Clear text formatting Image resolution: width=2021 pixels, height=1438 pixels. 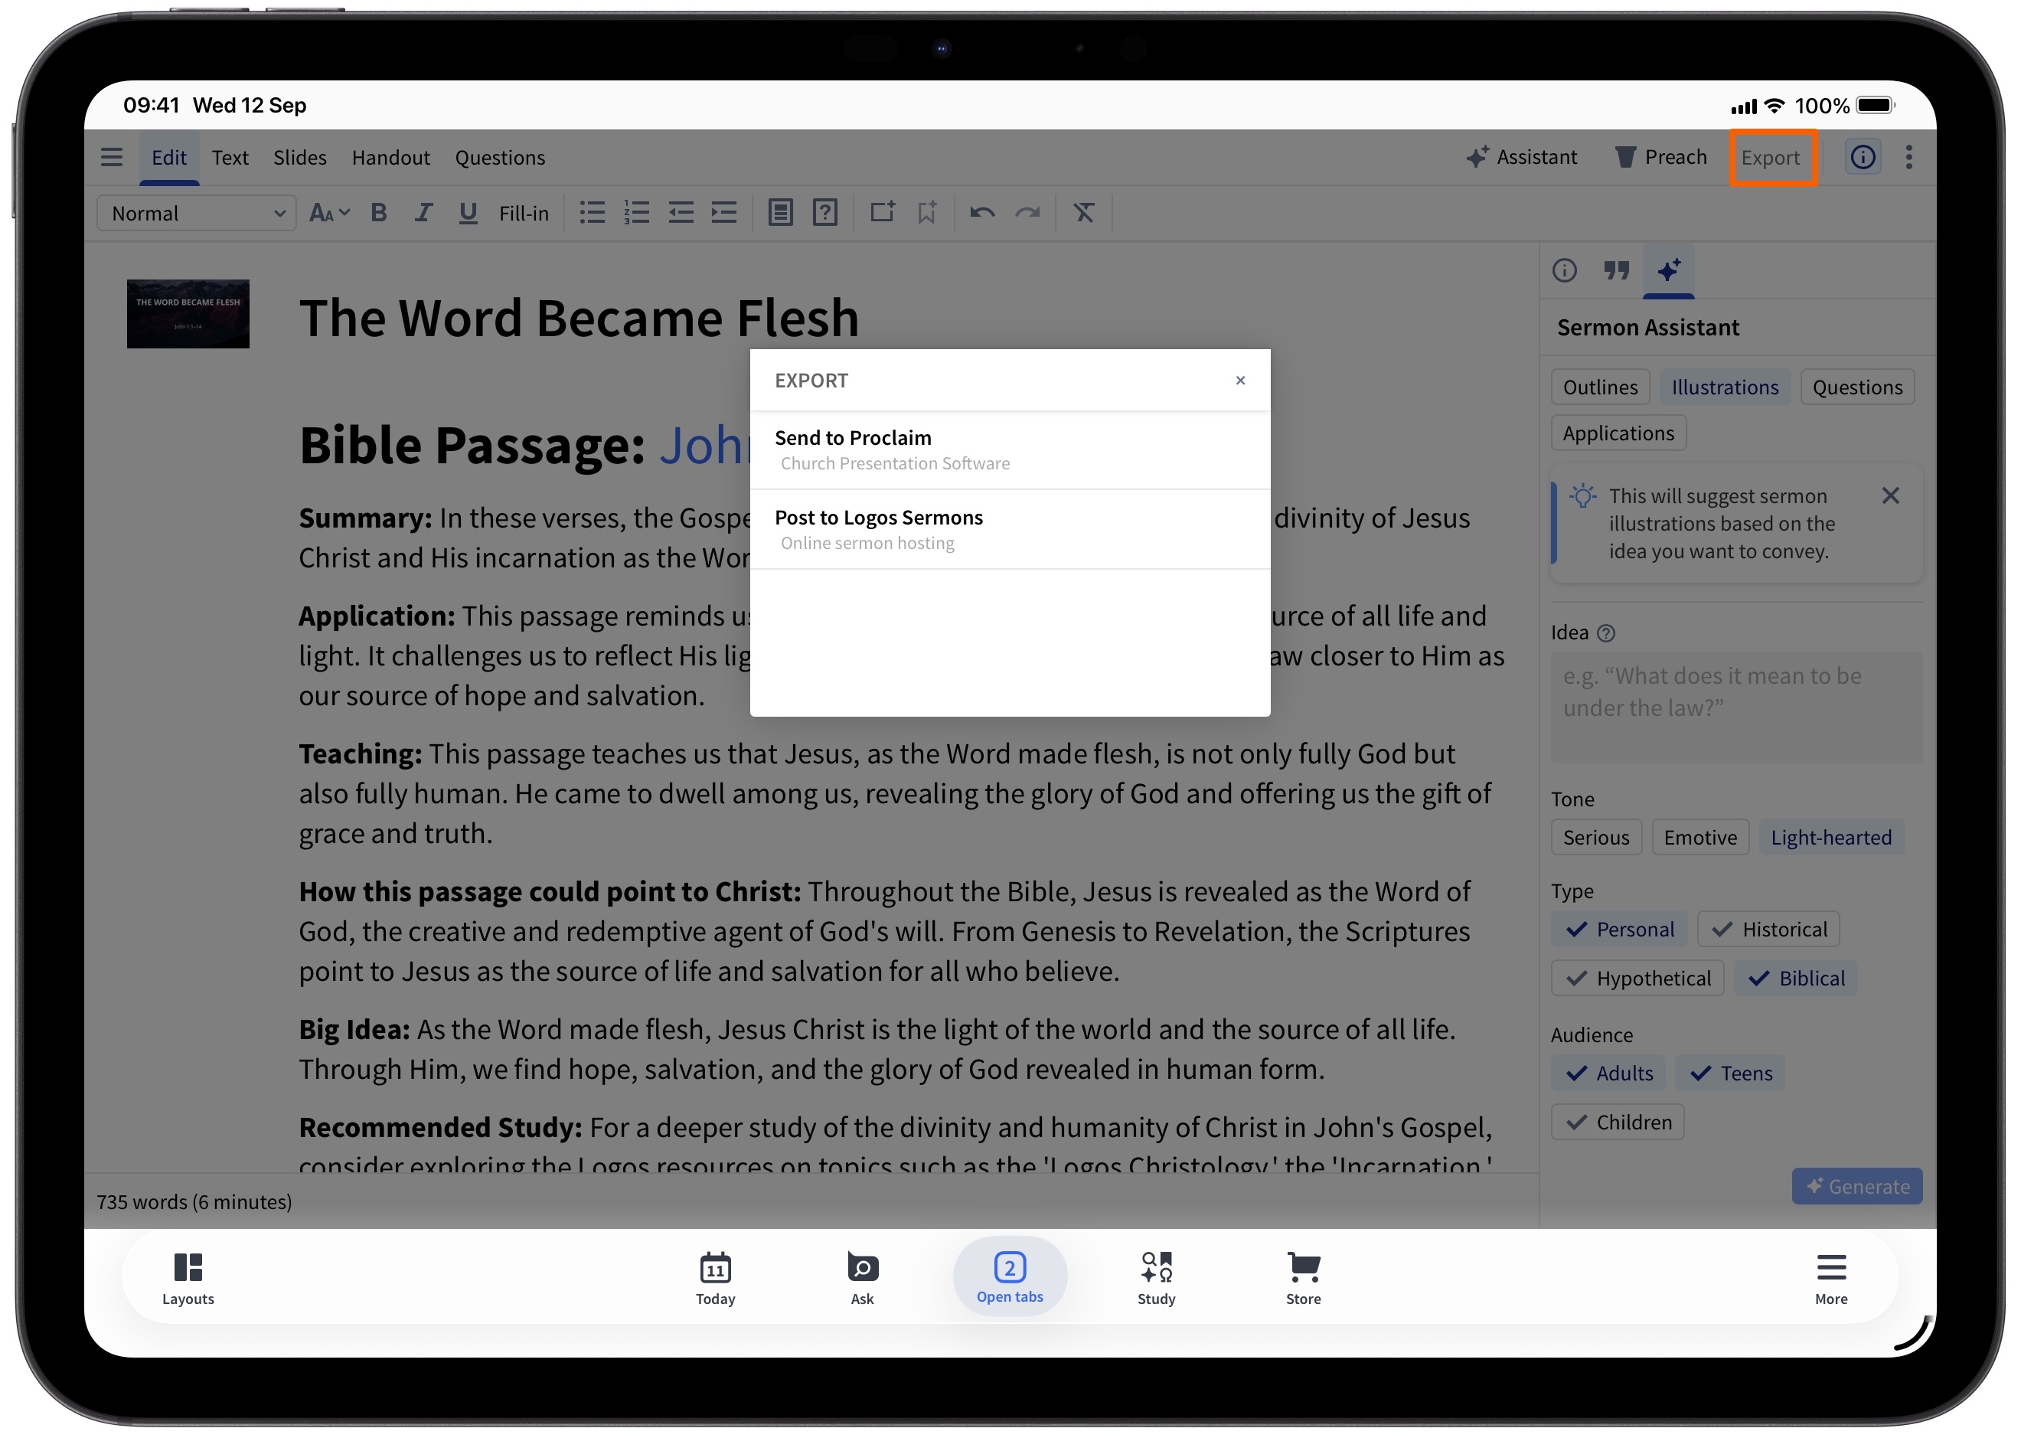[1083, 213]
